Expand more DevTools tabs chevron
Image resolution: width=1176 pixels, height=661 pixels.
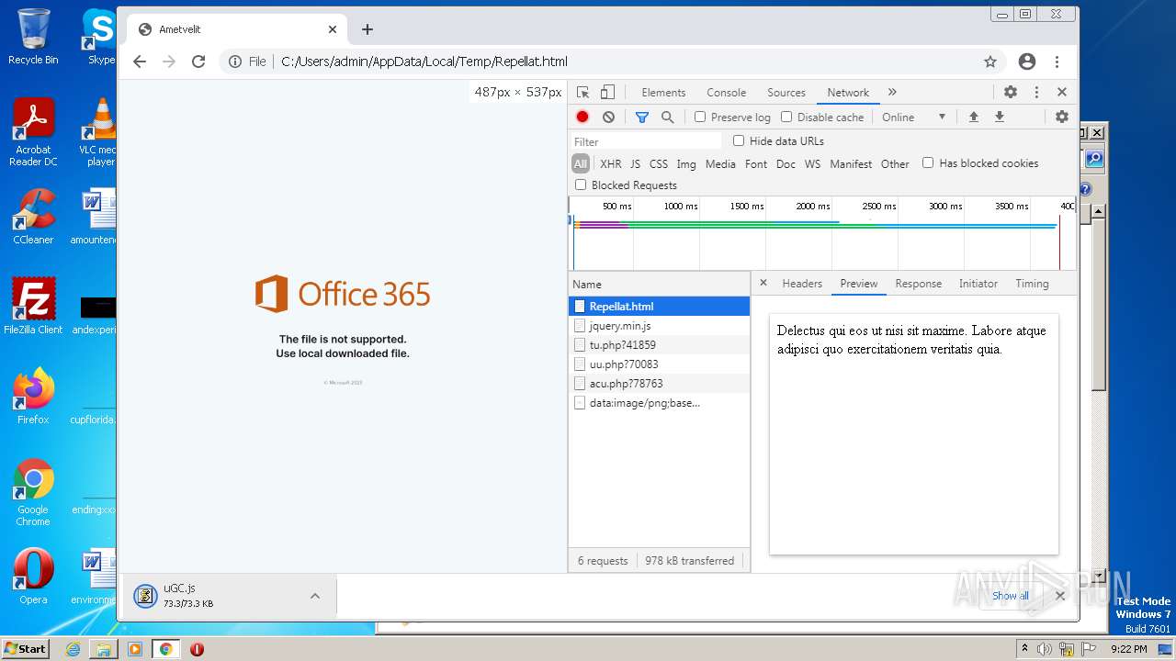[x=892, y=92]
